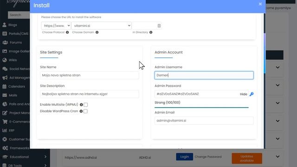The image size is (297, 167).
Task: Show info for In Directory
Action: click(x=151, y=32)
